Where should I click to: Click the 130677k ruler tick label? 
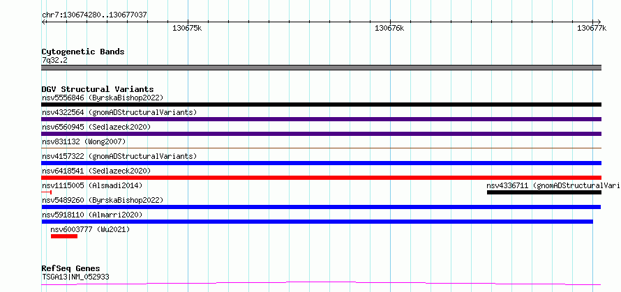[x=591, y=28]
